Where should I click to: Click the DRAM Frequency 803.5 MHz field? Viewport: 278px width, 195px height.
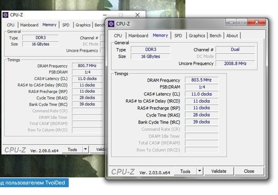[x=200, y=80]
